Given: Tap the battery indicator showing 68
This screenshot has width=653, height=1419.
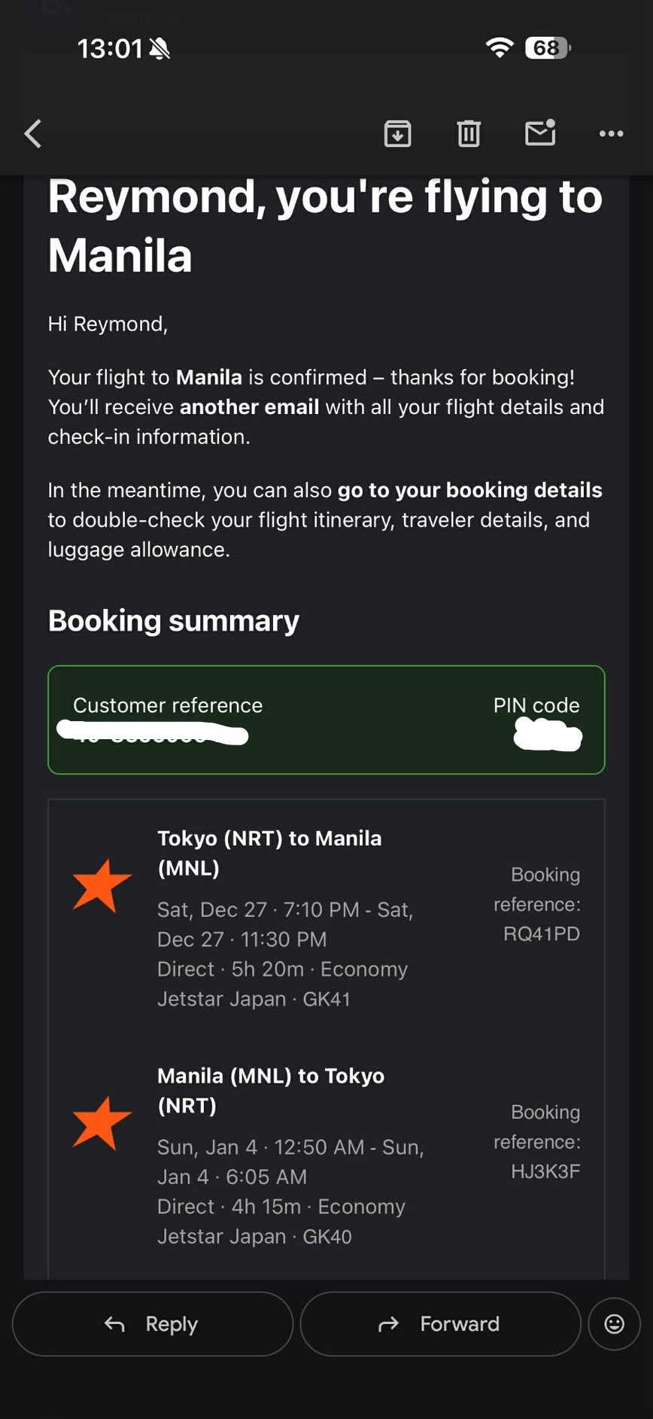Looking at the screenshot, I should (548, 48).
